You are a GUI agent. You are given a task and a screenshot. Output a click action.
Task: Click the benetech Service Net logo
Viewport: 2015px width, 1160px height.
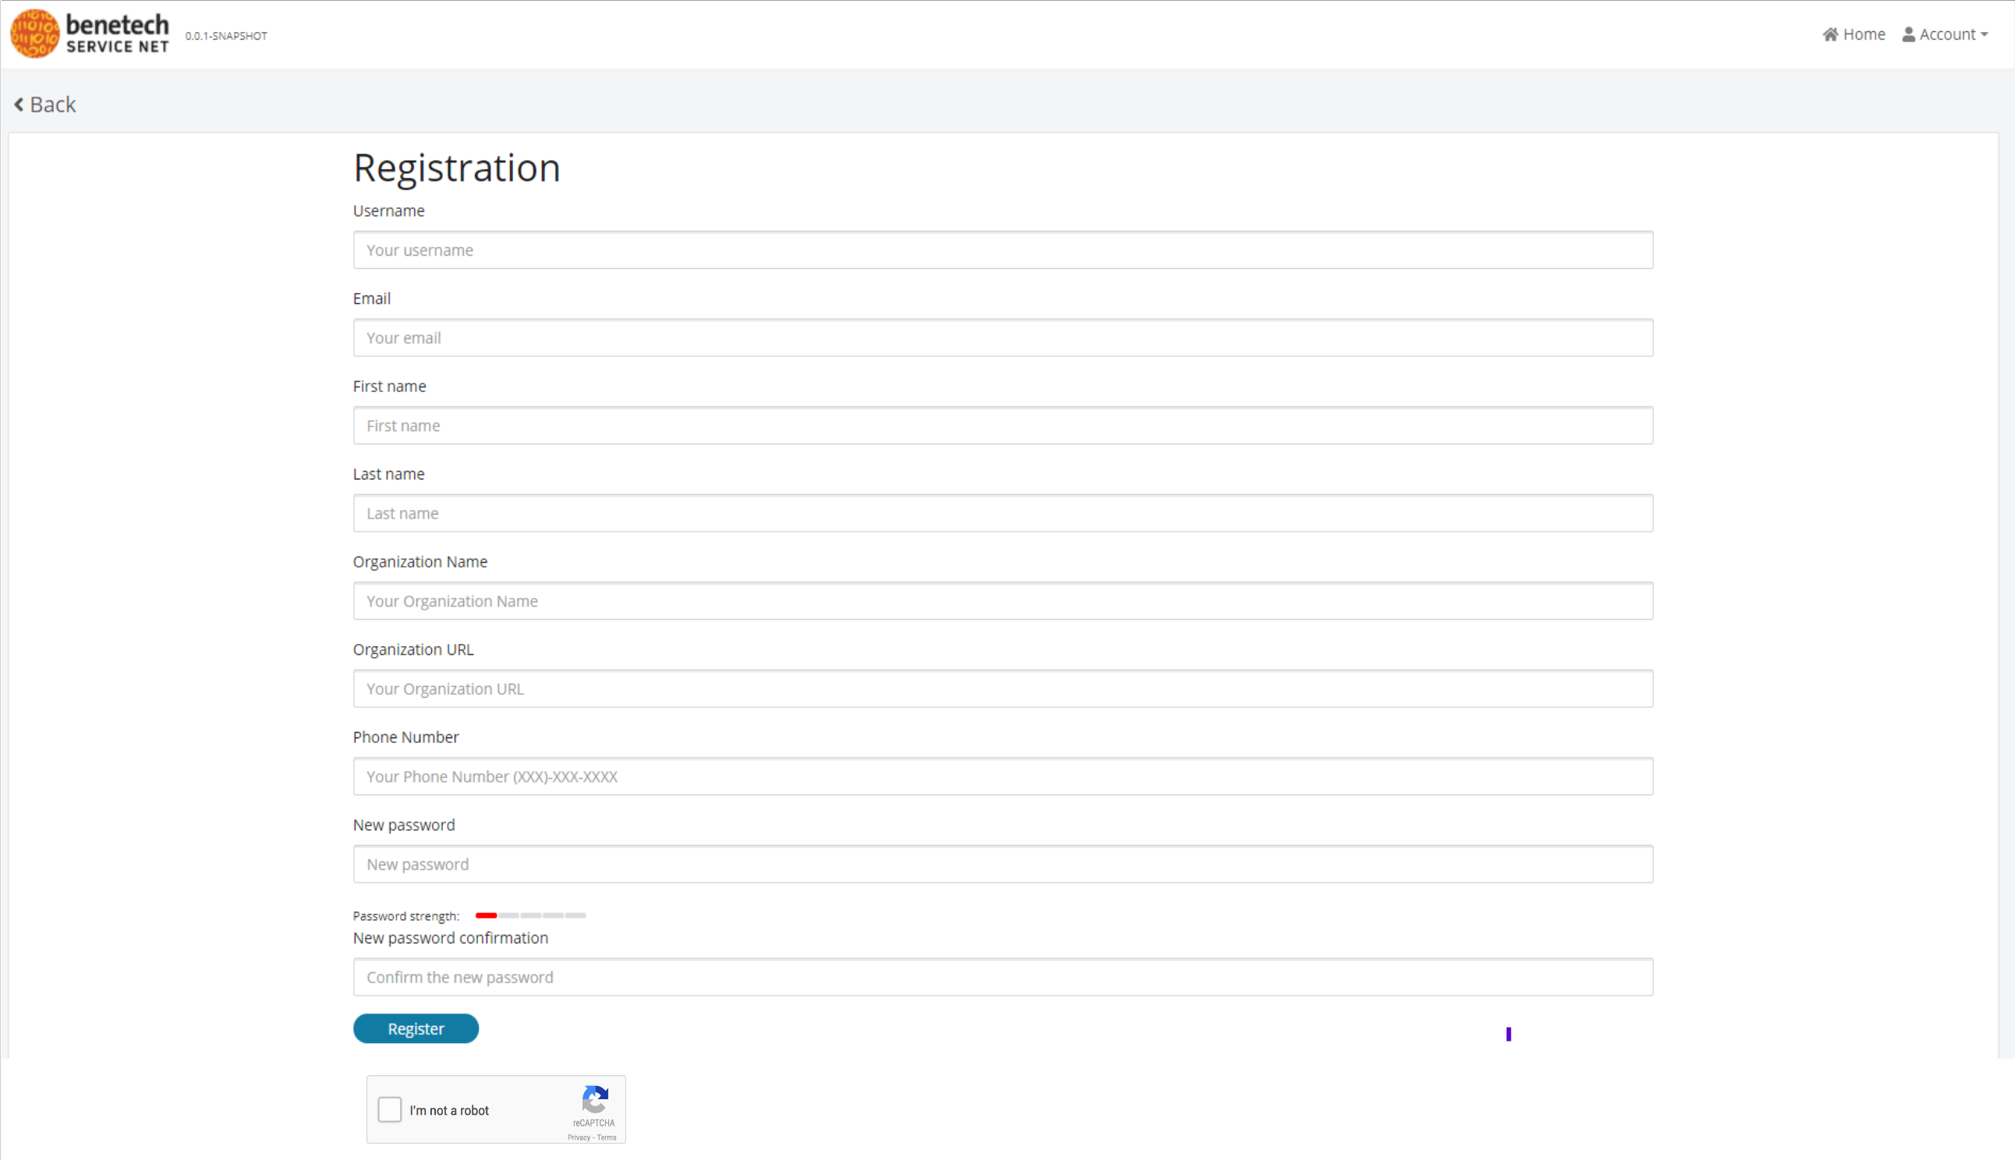(88, 34)
